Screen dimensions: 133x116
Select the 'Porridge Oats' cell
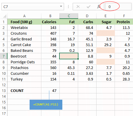[24, 62]
